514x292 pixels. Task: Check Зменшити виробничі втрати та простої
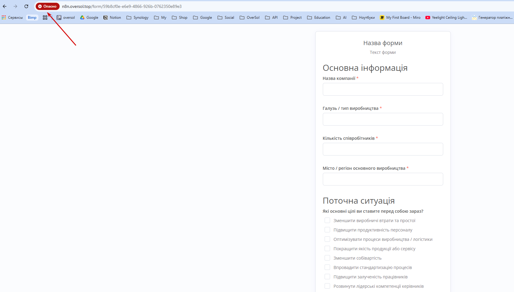pyautogui.click(x=327, y=220)
